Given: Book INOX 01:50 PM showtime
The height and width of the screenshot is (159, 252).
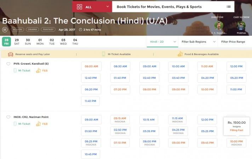Looking at the screenshot, I should click(x=91, y=131).
